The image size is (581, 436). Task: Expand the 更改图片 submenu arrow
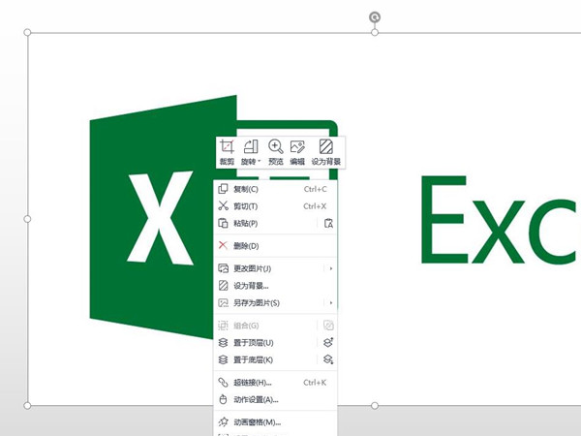(x=330, y=268)
